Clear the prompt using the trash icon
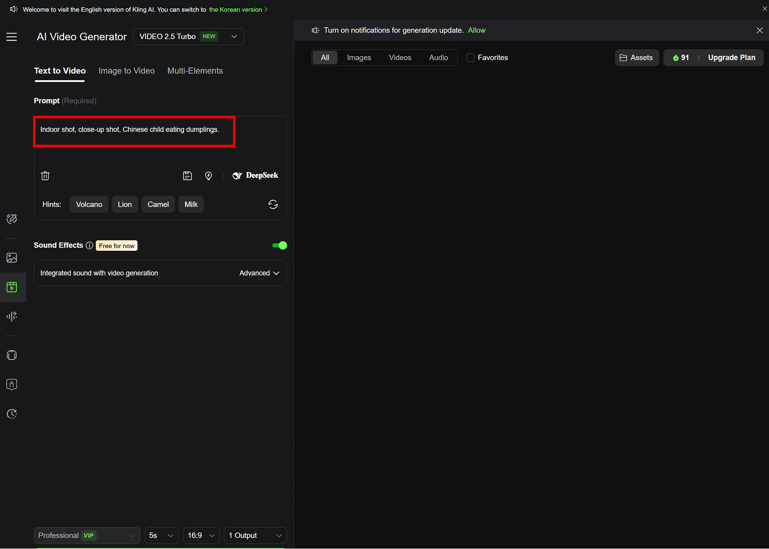Screen dimensions: 769x549 (45, 175)
